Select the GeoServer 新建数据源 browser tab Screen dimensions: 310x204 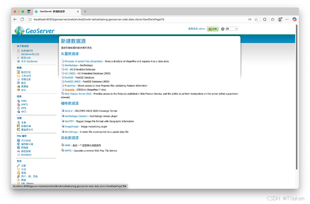(57, 11)
